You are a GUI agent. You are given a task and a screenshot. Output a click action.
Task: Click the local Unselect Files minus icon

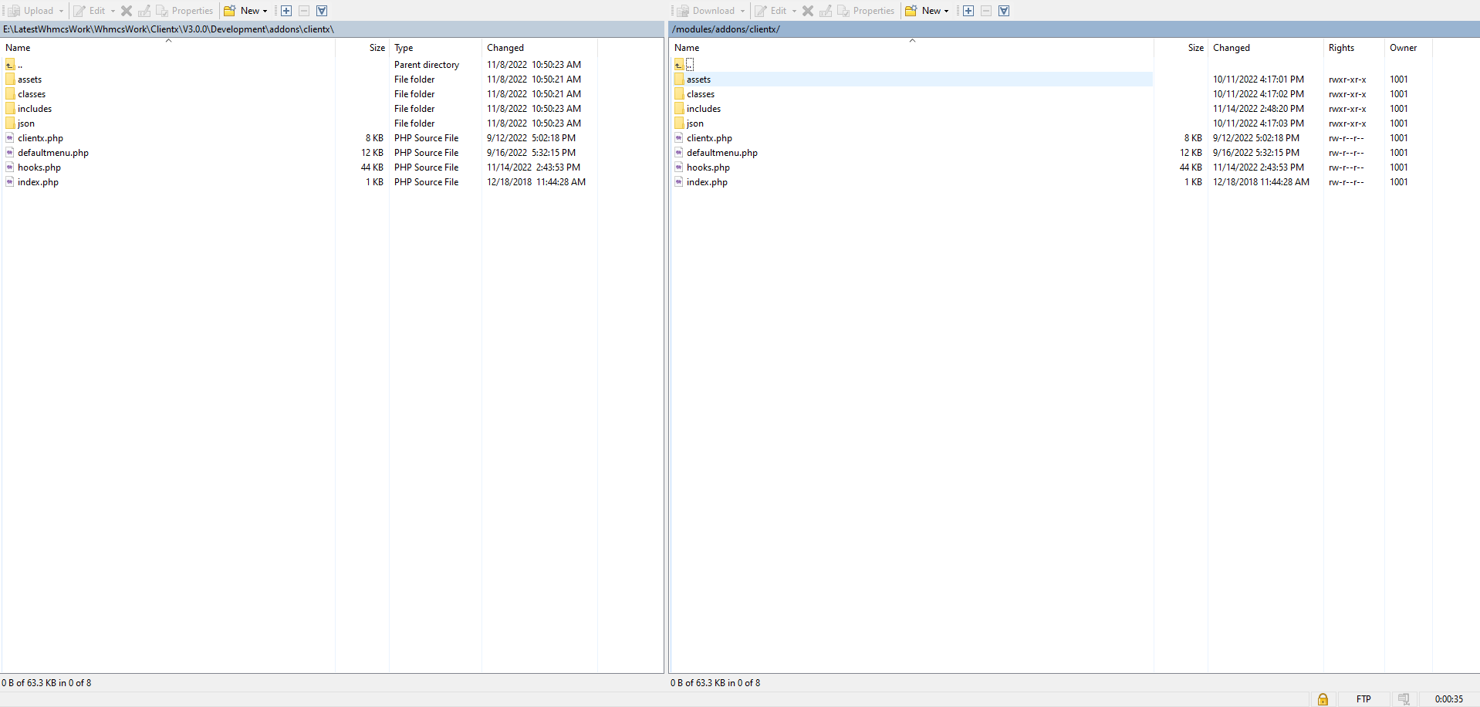[x=304, y=11]
